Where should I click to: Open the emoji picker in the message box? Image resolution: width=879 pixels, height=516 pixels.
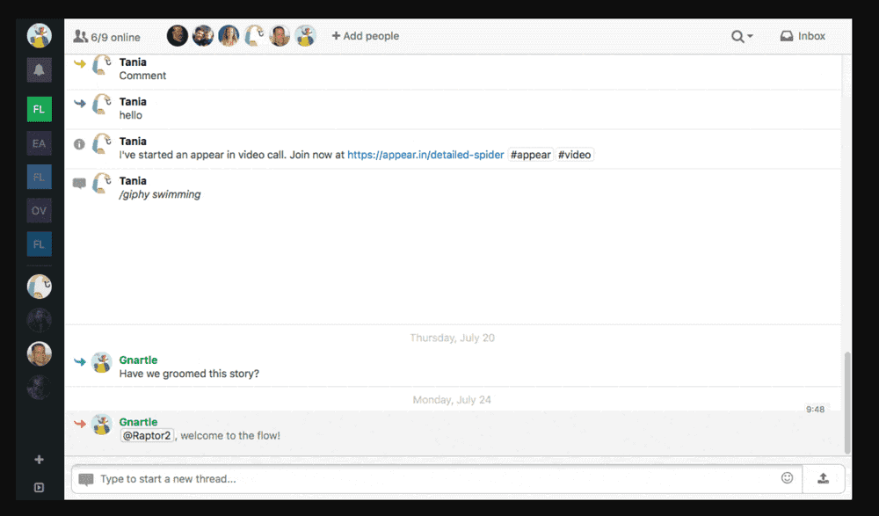click(x=788, y=477)
